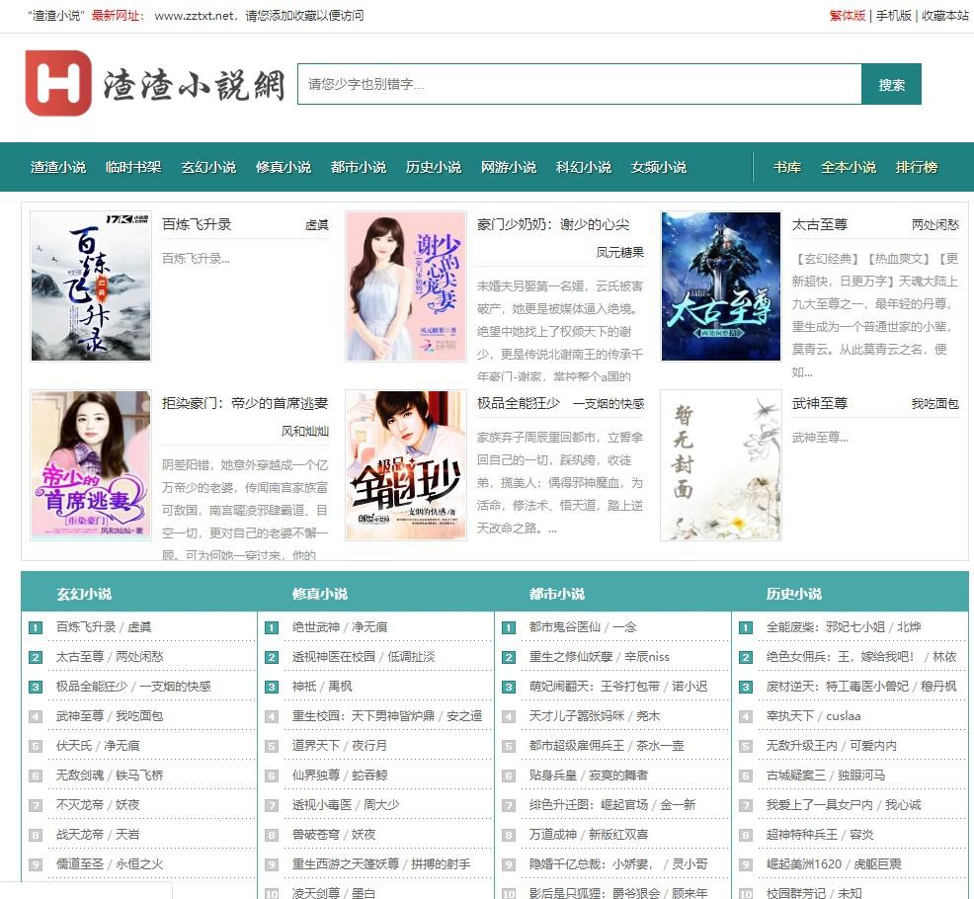Viewport: 974px width, 899px height.
Task: Click the 宰执天下 link in 历史小说
Action: pos(790,716)
